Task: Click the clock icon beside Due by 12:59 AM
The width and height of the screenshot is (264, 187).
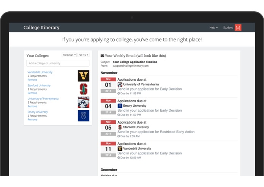Action: [119, 157]
